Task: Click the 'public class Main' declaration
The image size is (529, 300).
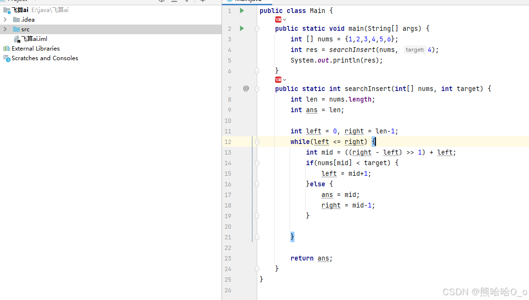Action: (x=292, y=11)
